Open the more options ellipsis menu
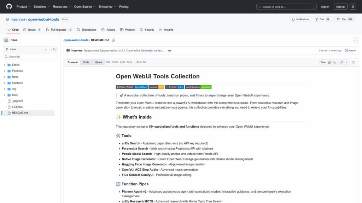Image resolution: width=362 pixels, height=203 pixels. (356, 40)
